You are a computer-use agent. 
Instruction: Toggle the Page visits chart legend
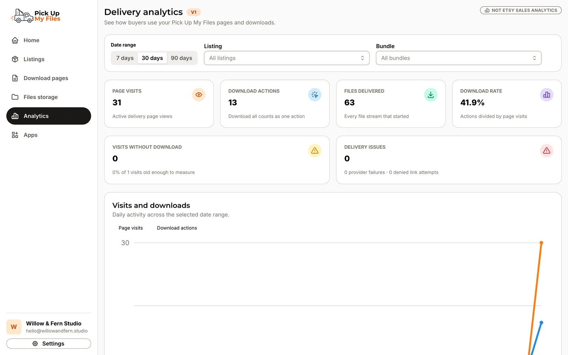131,228
